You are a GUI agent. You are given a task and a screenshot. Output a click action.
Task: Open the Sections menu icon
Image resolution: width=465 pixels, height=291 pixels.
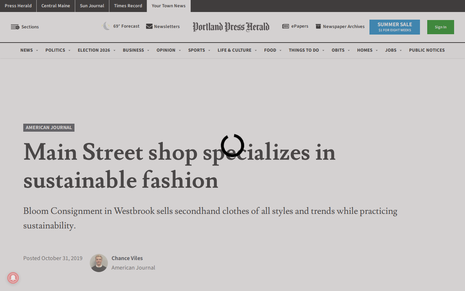[15, 27]
